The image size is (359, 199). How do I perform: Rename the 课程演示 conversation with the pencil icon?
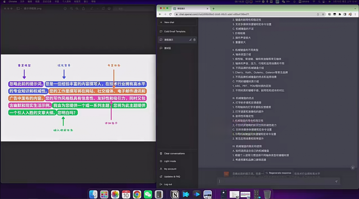click(x=190, y=40)
